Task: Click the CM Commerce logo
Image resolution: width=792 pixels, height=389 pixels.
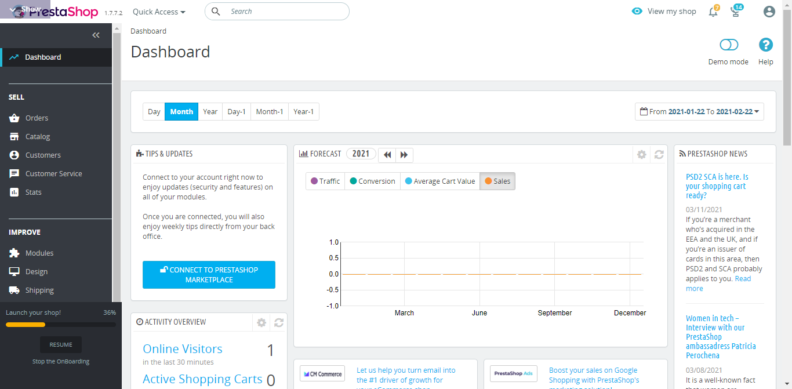Action: tap(322, 374)
